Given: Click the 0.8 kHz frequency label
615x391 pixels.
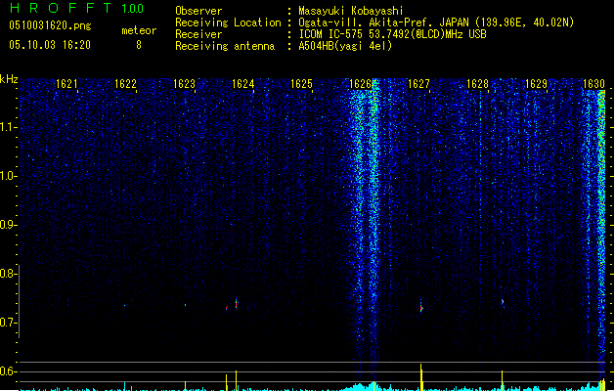Looking at the screenshot, I should (8, 274).
